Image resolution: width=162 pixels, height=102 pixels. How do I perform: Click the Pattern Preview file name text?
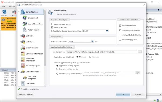pos(100,75)
